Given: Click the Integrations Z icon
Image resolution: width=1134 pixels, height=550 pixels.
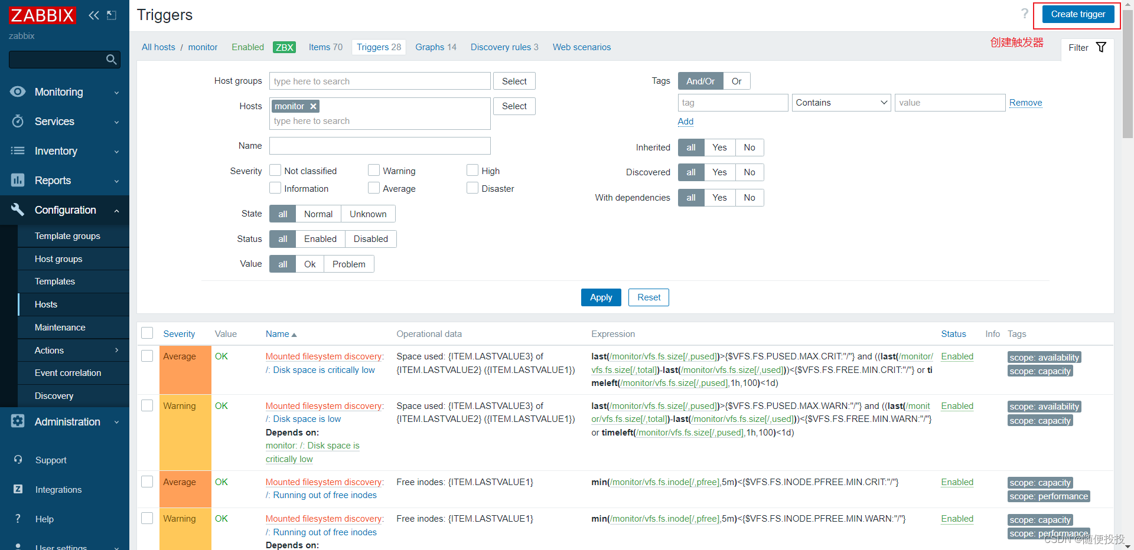Looking at the screenshot, I should click(x=18, y=489).
